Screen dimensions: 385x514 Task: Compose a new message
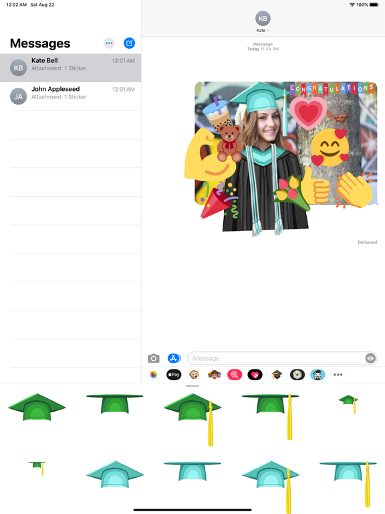129,43
